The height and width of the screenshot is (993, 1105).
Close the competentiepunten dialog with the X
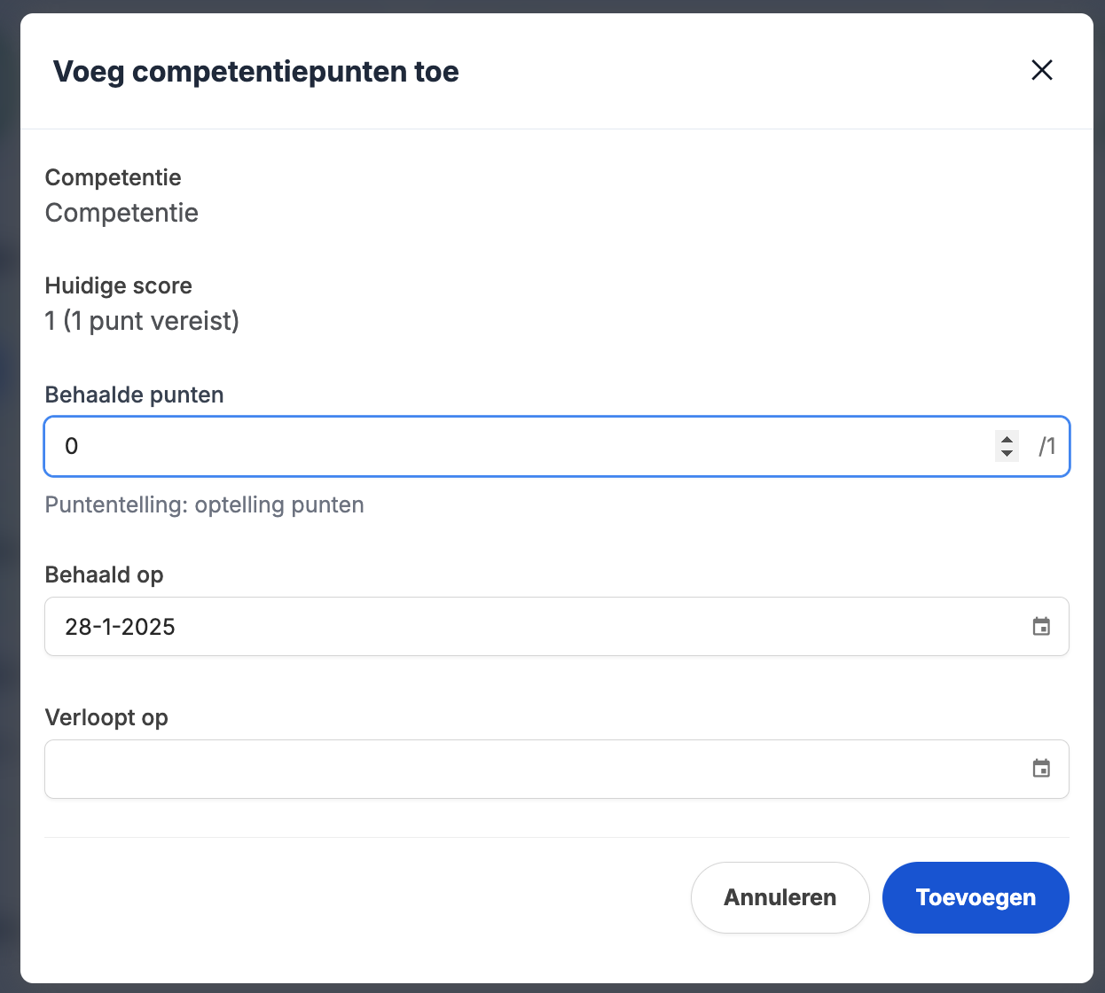point(1042,70)
